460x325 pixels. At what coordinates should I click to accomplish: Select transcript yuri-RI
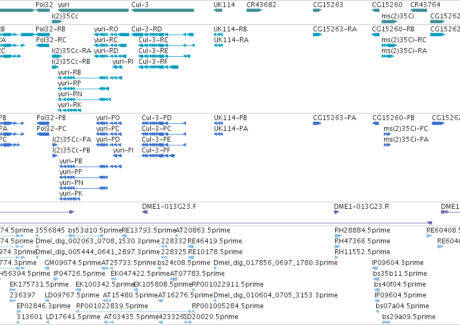click(x=123, y=61)
